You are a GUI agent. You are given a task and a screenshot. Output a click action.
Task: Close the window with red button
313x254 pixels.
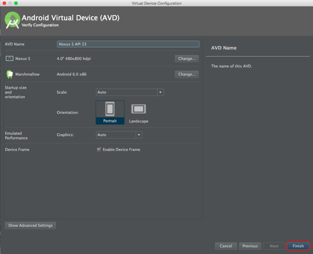(4, 3)
